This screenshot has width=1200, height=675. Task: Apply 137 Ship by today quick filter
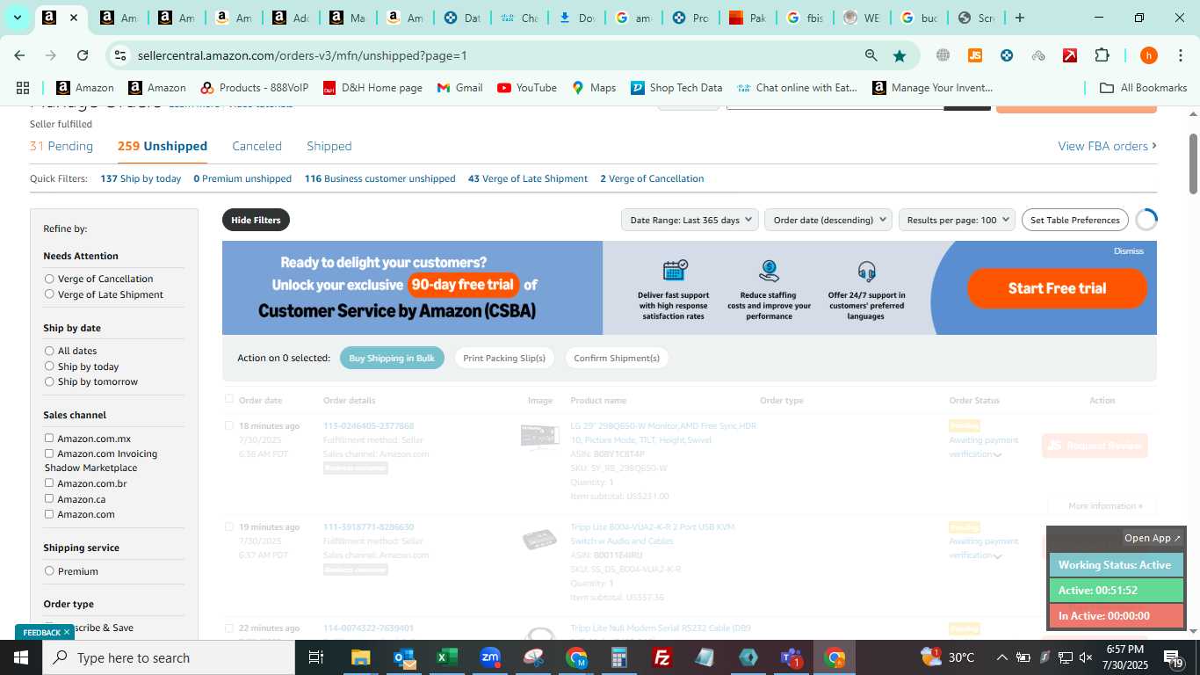pyautogui.click(x=141, y=178)
